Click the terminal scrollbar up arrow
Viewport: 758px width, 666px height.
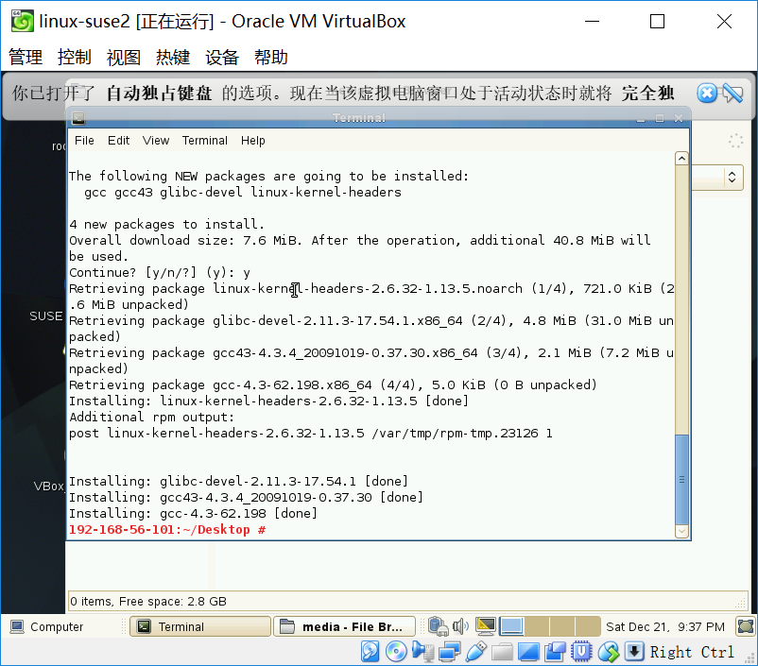pyautogui.click(x=681, y=159)
